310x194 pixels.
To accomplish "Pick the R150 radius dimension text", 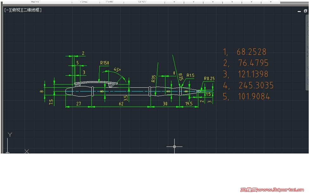I will tap(104, 63).
